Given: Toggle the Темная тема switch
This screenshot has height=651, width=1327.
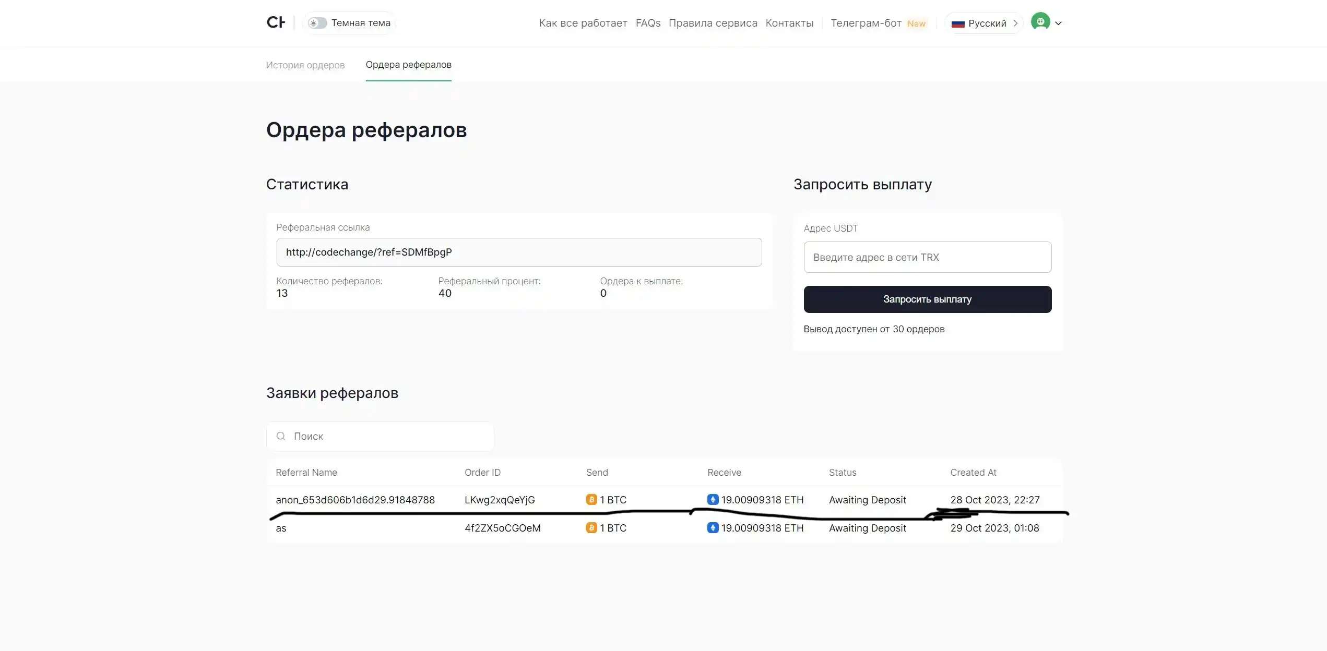Looking at the screenshot, I should (317, 23).
